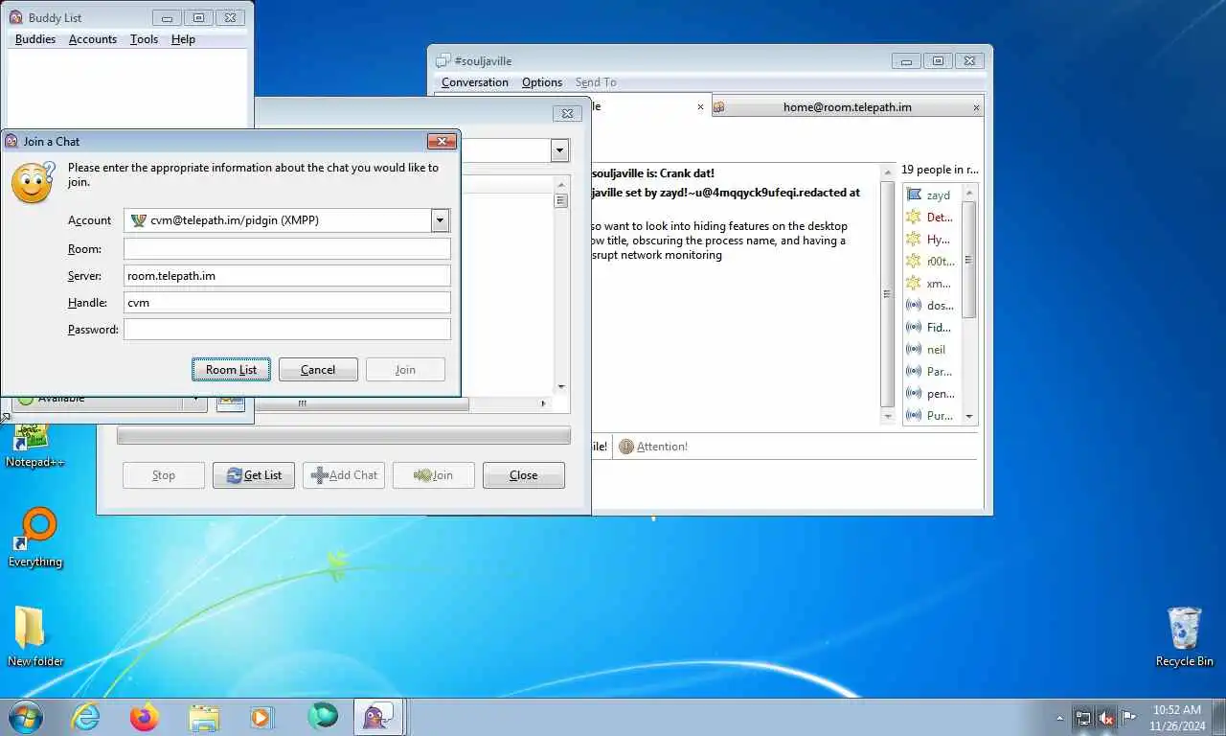Viewport: 1226px width, 736px height.
Task: Open the Conversation menu
Action: click(475, 82)
